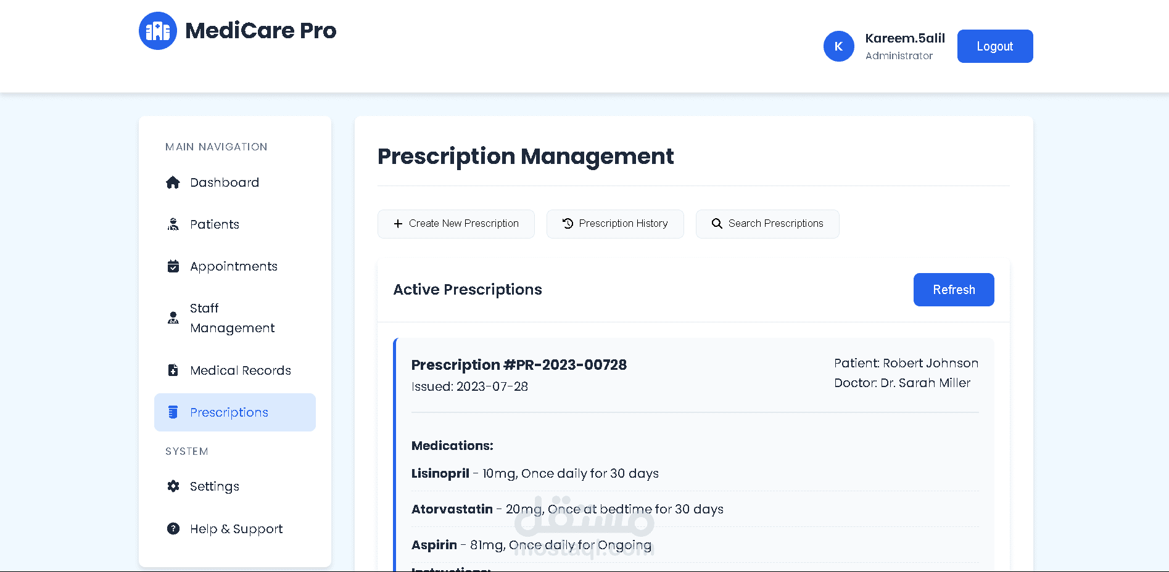Click the Medical Records file icon

pos(173,370)
